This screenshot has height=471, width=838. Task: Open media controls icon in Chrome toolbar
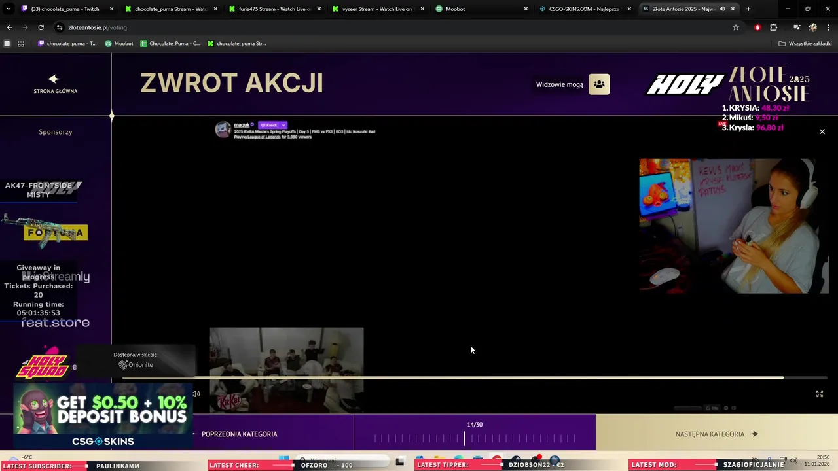point(796,27)
